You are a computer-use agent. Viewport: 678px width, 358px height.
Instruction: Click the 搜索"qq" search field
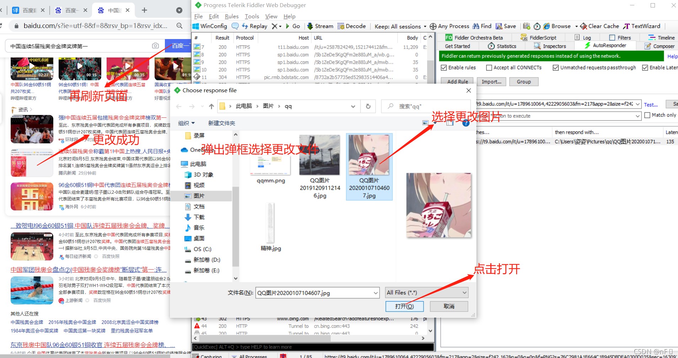[425, 106]
